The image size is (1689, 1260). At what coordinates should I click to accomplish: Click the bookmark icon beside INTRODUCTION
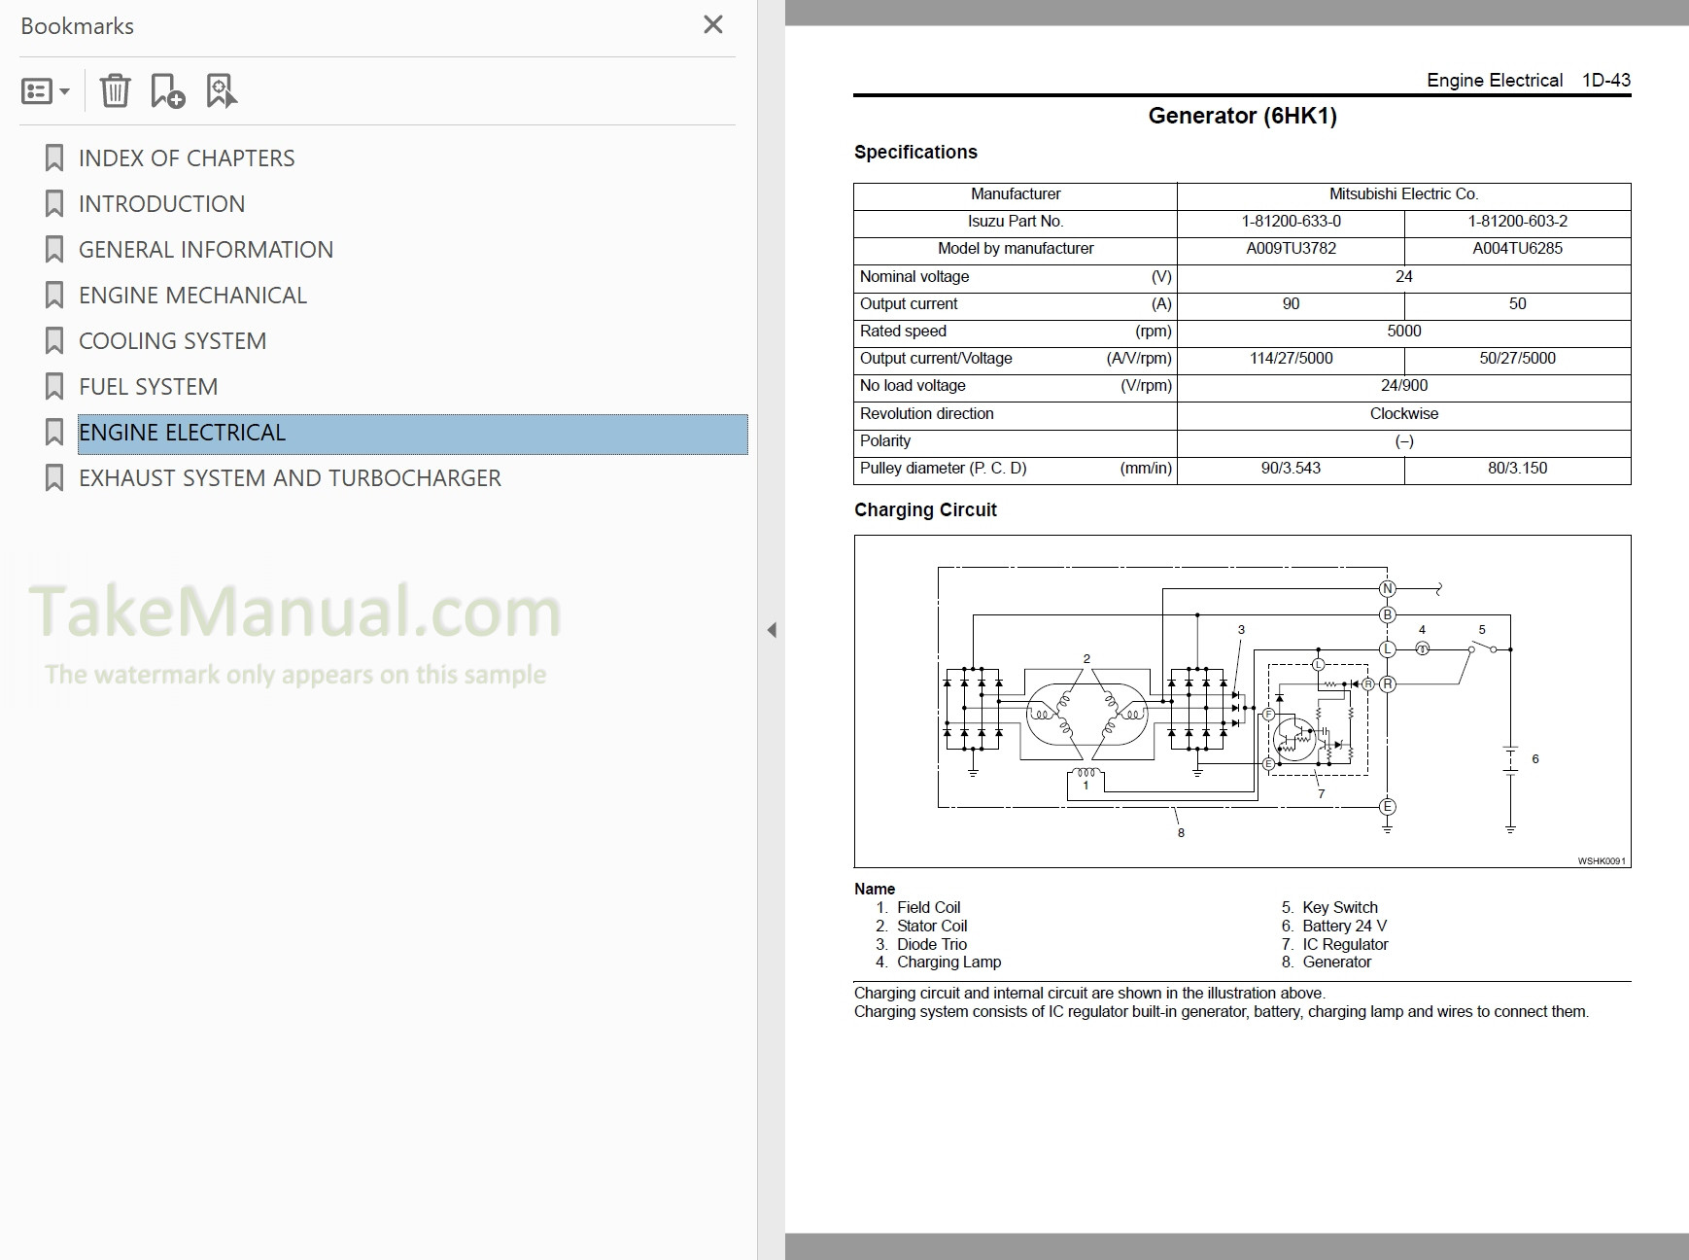pyautogui.click(x=54, y=203)
